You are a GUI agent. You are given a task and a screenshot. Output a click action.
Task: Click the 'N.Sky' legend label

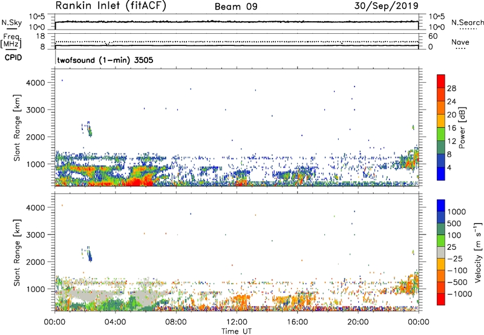(x=11, y=23)
